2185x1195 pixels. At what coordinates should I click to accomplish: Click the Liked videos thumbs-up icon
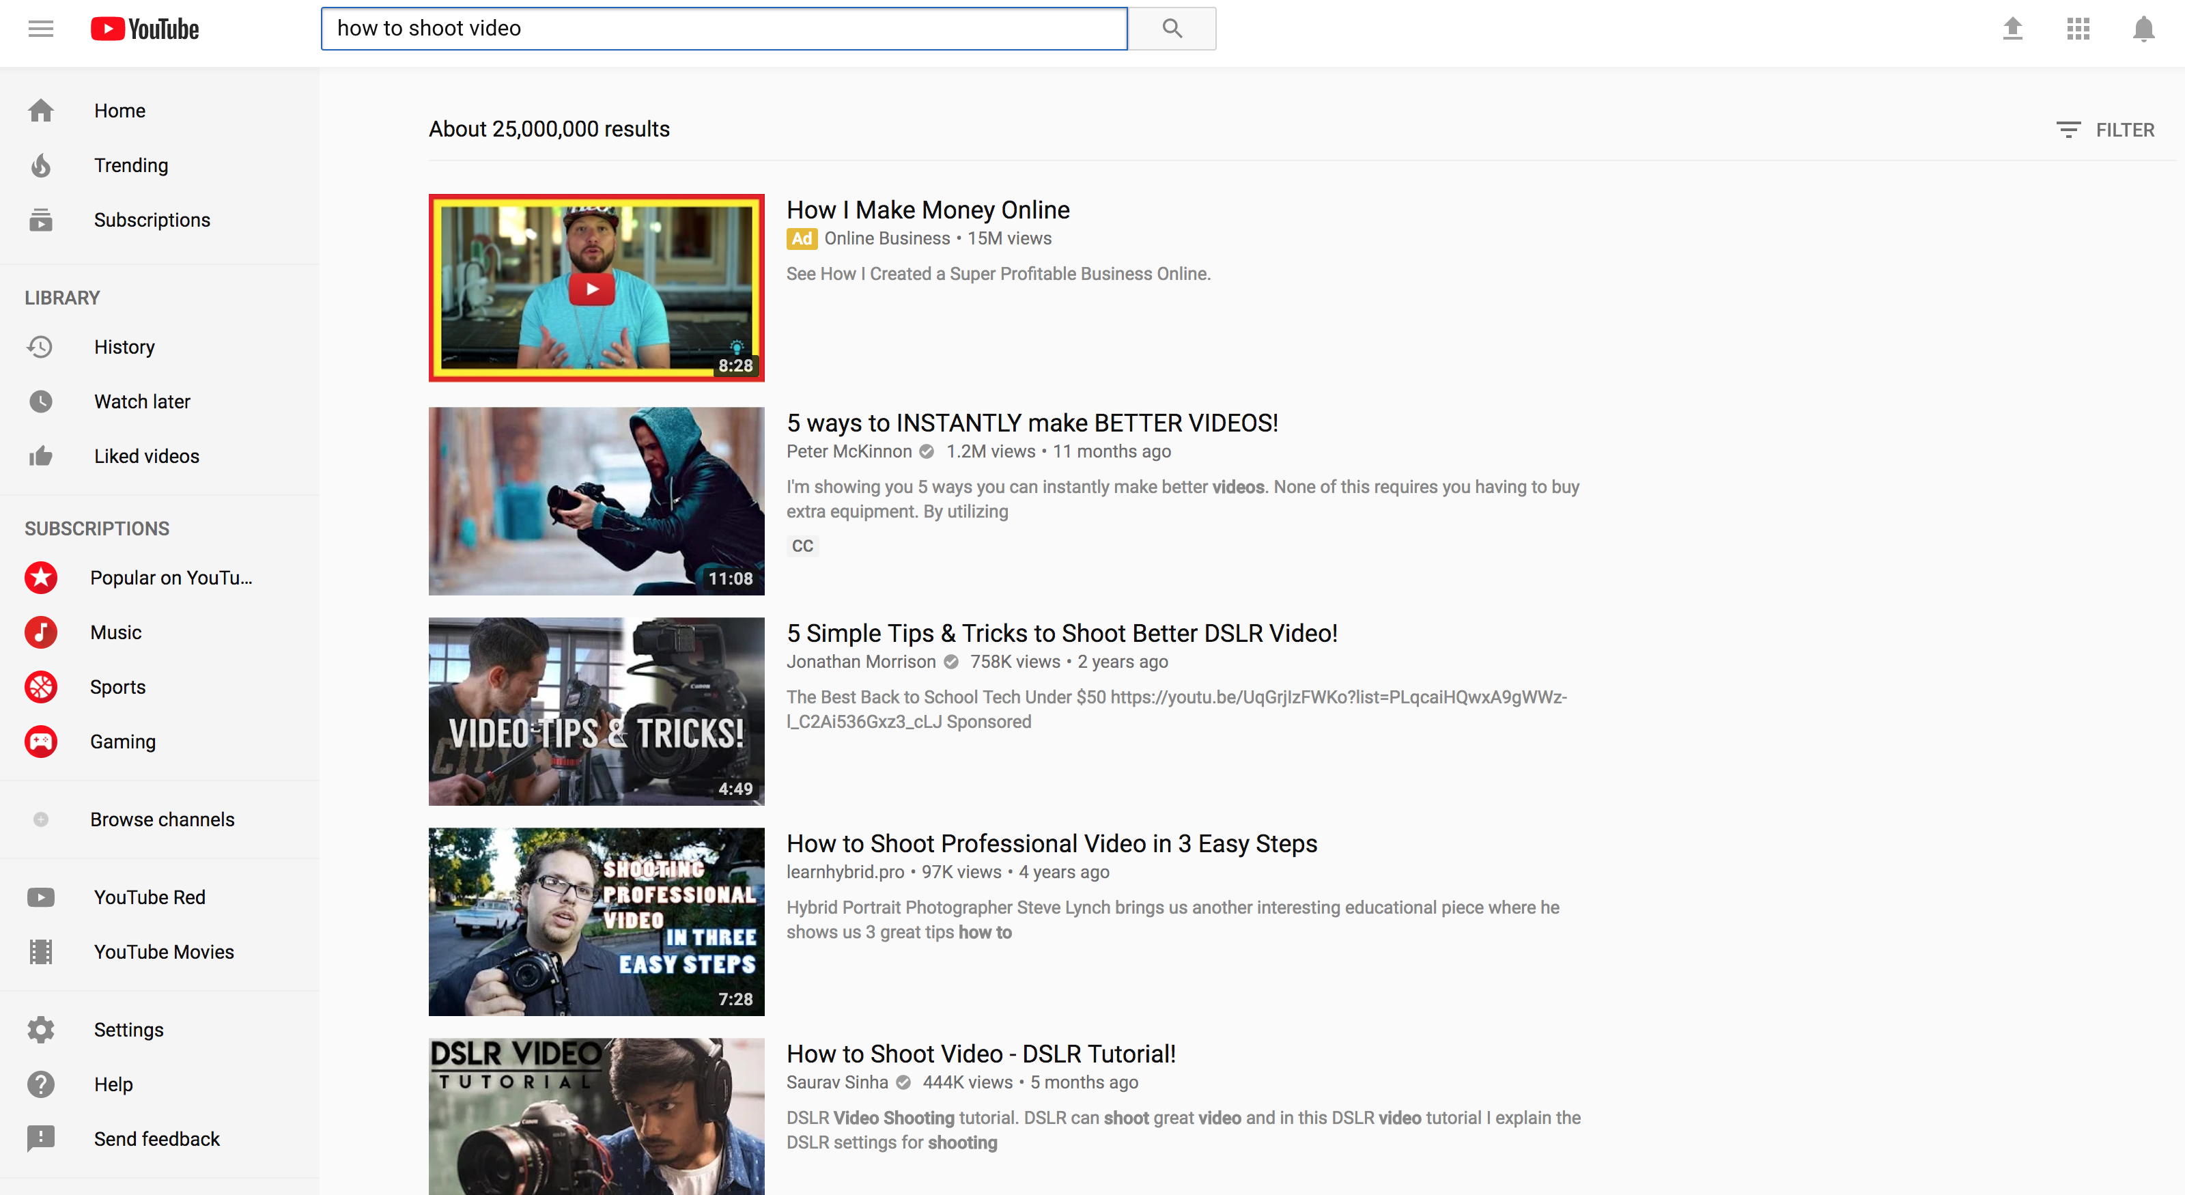tap(41, 456)
